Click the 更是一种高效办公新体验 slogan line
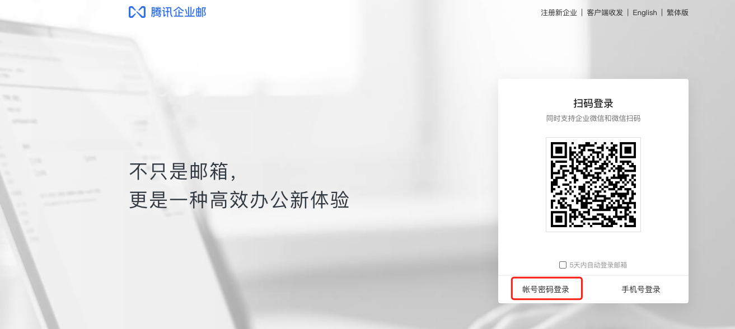 [x=240, y=200]
